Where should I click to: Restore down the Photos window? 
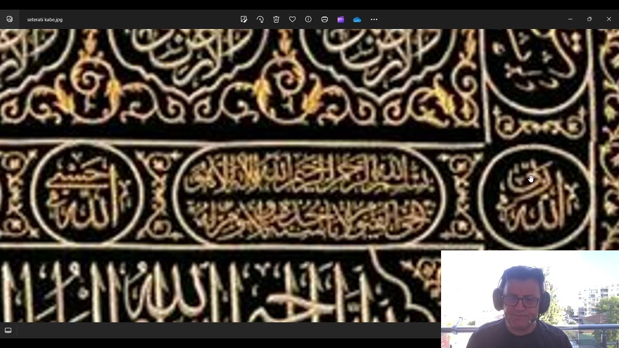[x=590, y=19]
